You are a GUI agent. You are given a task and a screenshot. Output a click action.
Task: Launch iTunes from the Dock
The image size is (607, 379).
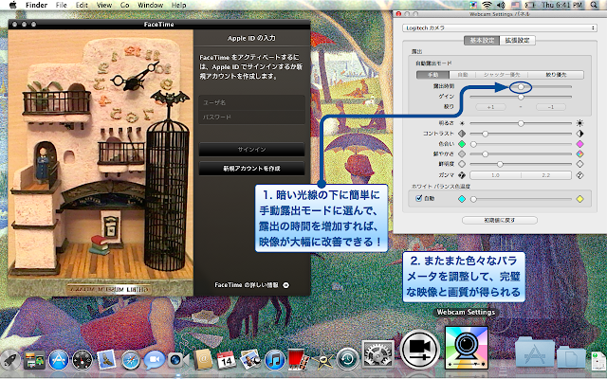coord(275,360)
